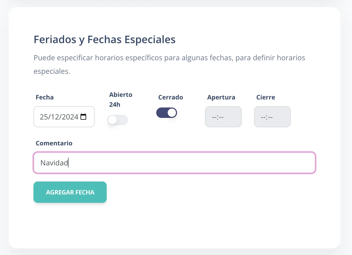Click the Abierto 24h label text
This screenshot has width=352, height=255.
pyautogui.click(x=120, y=99)
